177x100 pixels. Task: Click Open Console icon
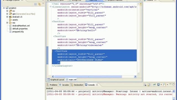[165, 85]
